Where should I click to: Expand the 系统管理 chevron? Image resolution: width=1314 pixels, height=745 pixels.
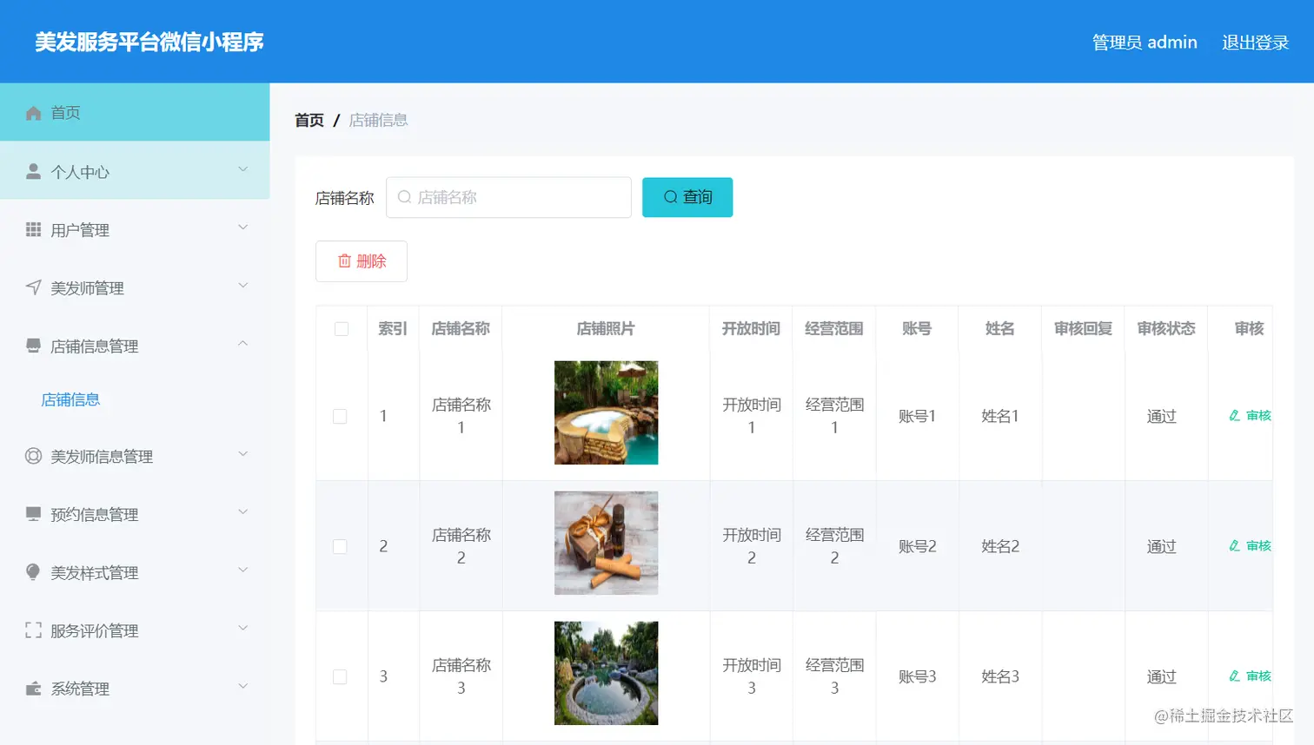coord(243,687)
